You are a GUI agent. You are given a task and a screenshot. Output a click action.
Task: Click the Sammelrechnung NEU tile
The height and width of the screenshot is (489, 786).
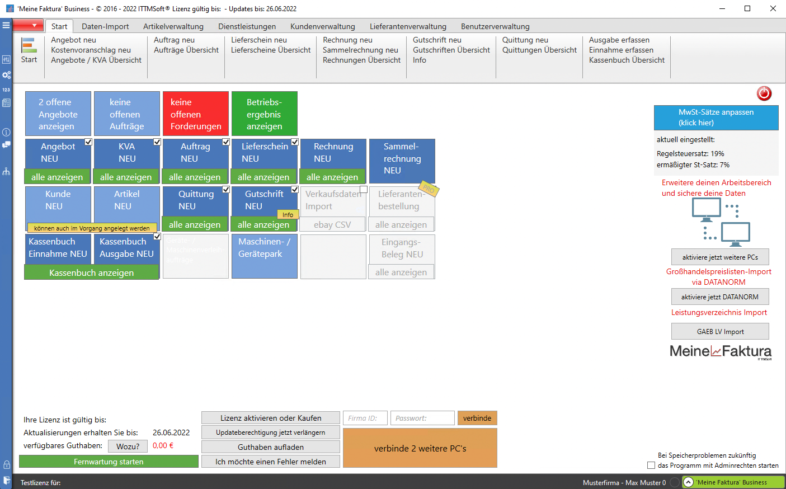pyautogui.click(x=402, y=160)
